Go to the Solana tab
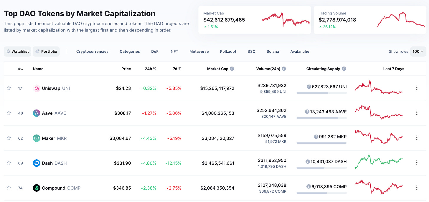The image size is (429, 202). click(x=273, y=51)
